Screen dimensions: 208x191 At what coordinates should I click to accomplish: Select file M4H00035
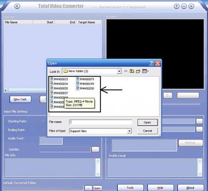[x=59, y=88]
